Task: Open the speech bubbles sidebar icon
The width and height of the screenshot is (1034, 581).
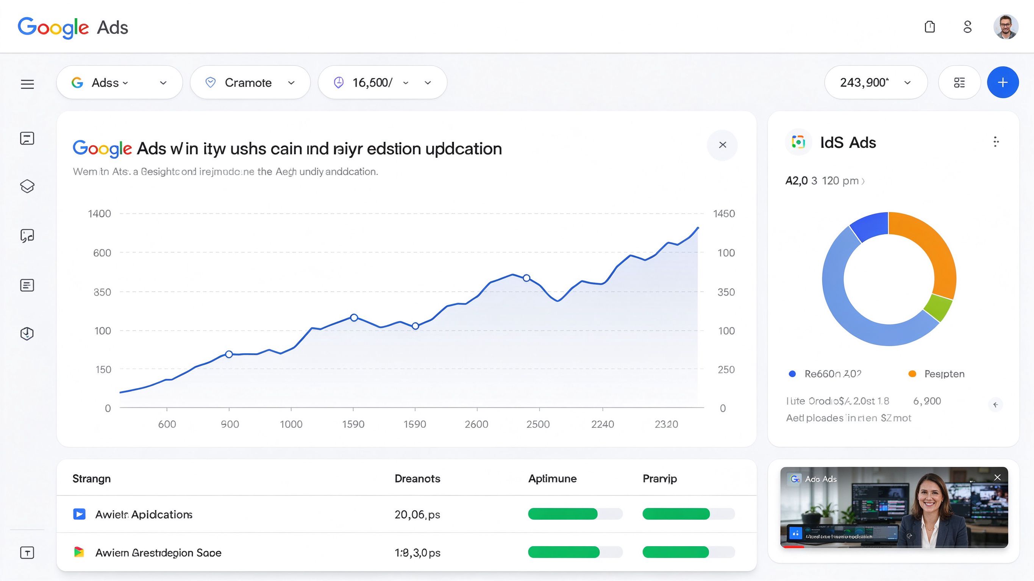Action: tap(27, 236)
